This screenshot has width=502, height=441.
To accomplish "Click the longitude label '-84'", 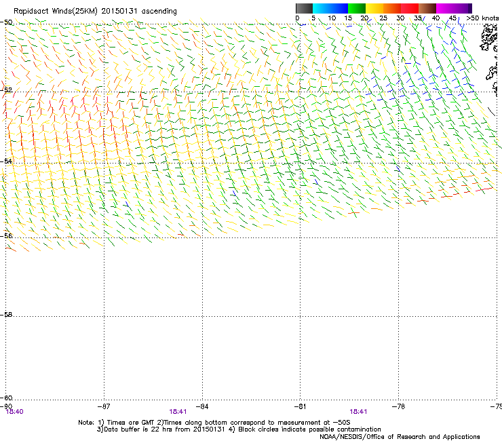I will 202,406.
